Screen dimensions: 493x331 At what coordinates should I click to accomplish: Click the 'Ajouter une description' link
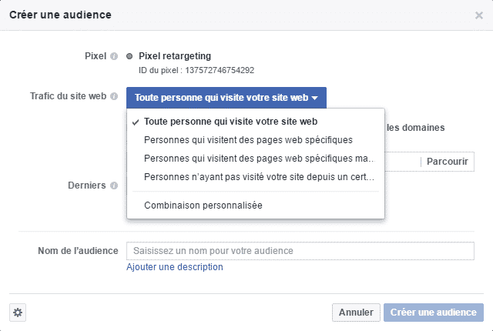point(175,267)
